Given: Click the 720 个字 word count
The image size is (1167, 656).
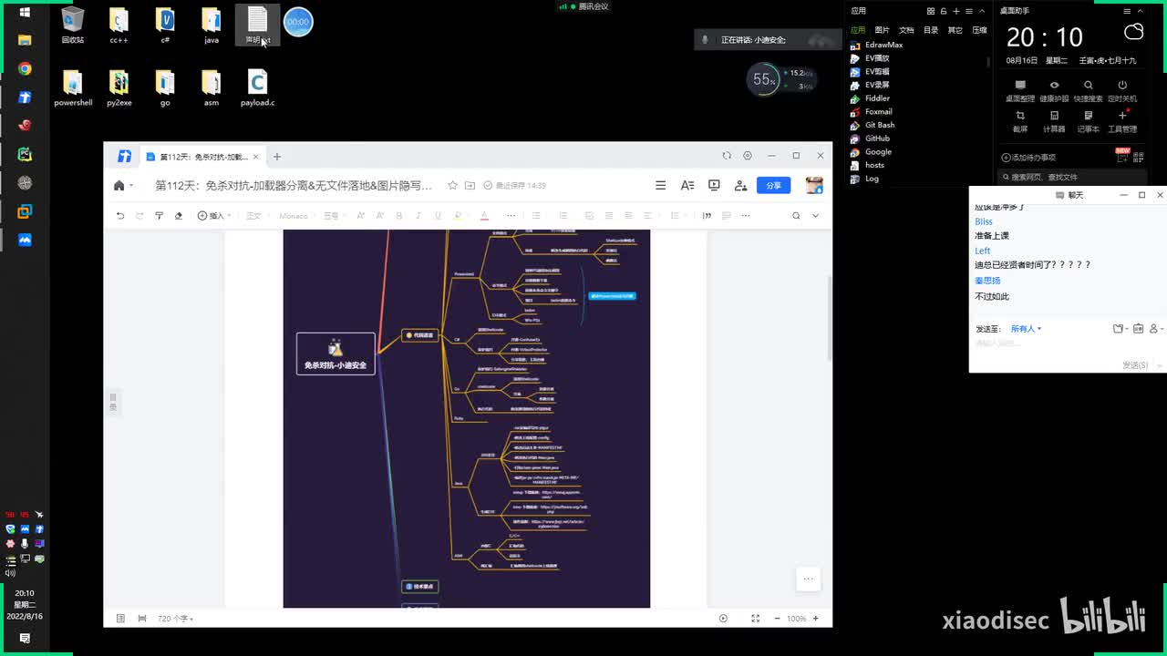Looking at the screenshot, I should (174, 619).
